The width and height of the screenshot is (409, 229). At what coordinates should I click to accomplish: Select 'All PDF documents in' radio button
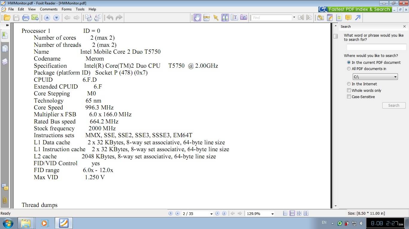point(349,69)
